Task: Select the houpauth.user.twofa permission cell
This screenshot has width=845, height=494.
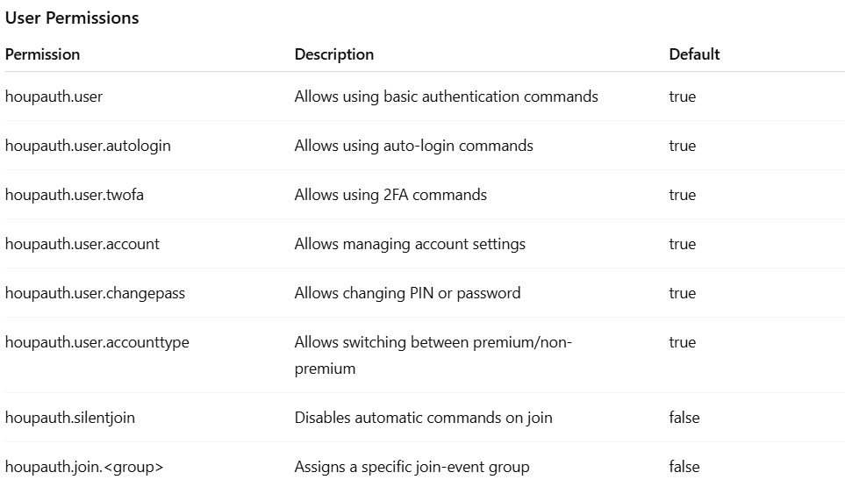Action: [x=75, y=195]
